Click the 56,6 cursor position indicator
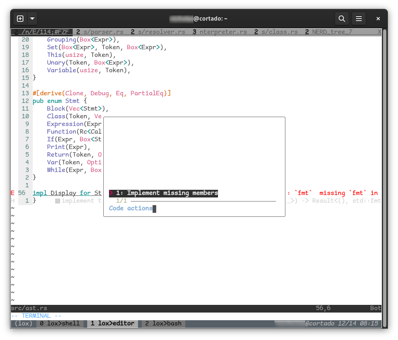 (323, 308)
